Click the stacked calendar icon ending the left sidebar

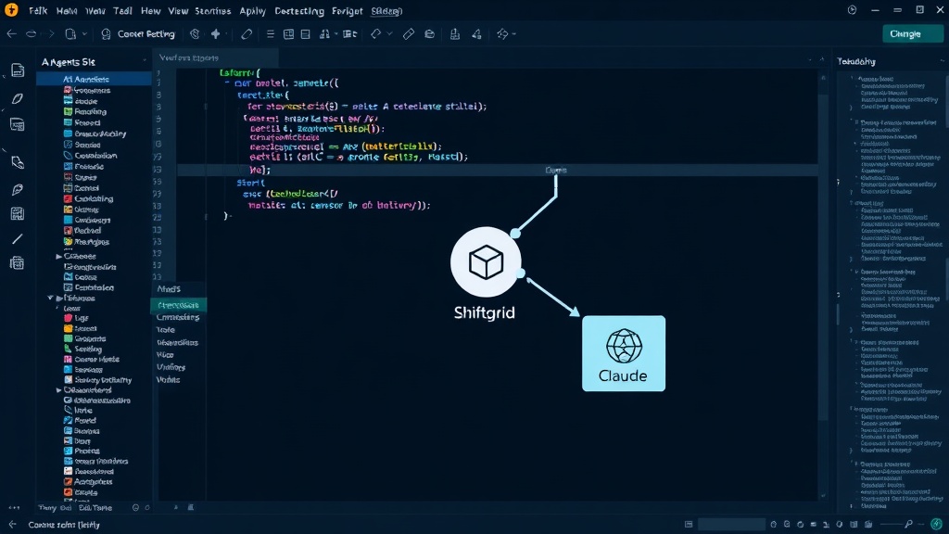[18, 262]
